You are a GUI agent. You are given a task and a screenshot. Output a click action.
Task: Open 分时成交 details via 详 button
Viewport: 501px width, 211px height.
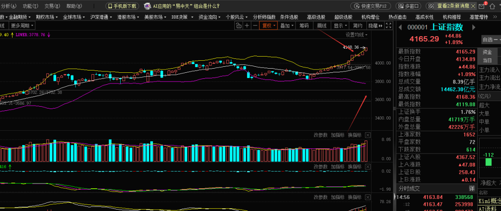[471, 189]
